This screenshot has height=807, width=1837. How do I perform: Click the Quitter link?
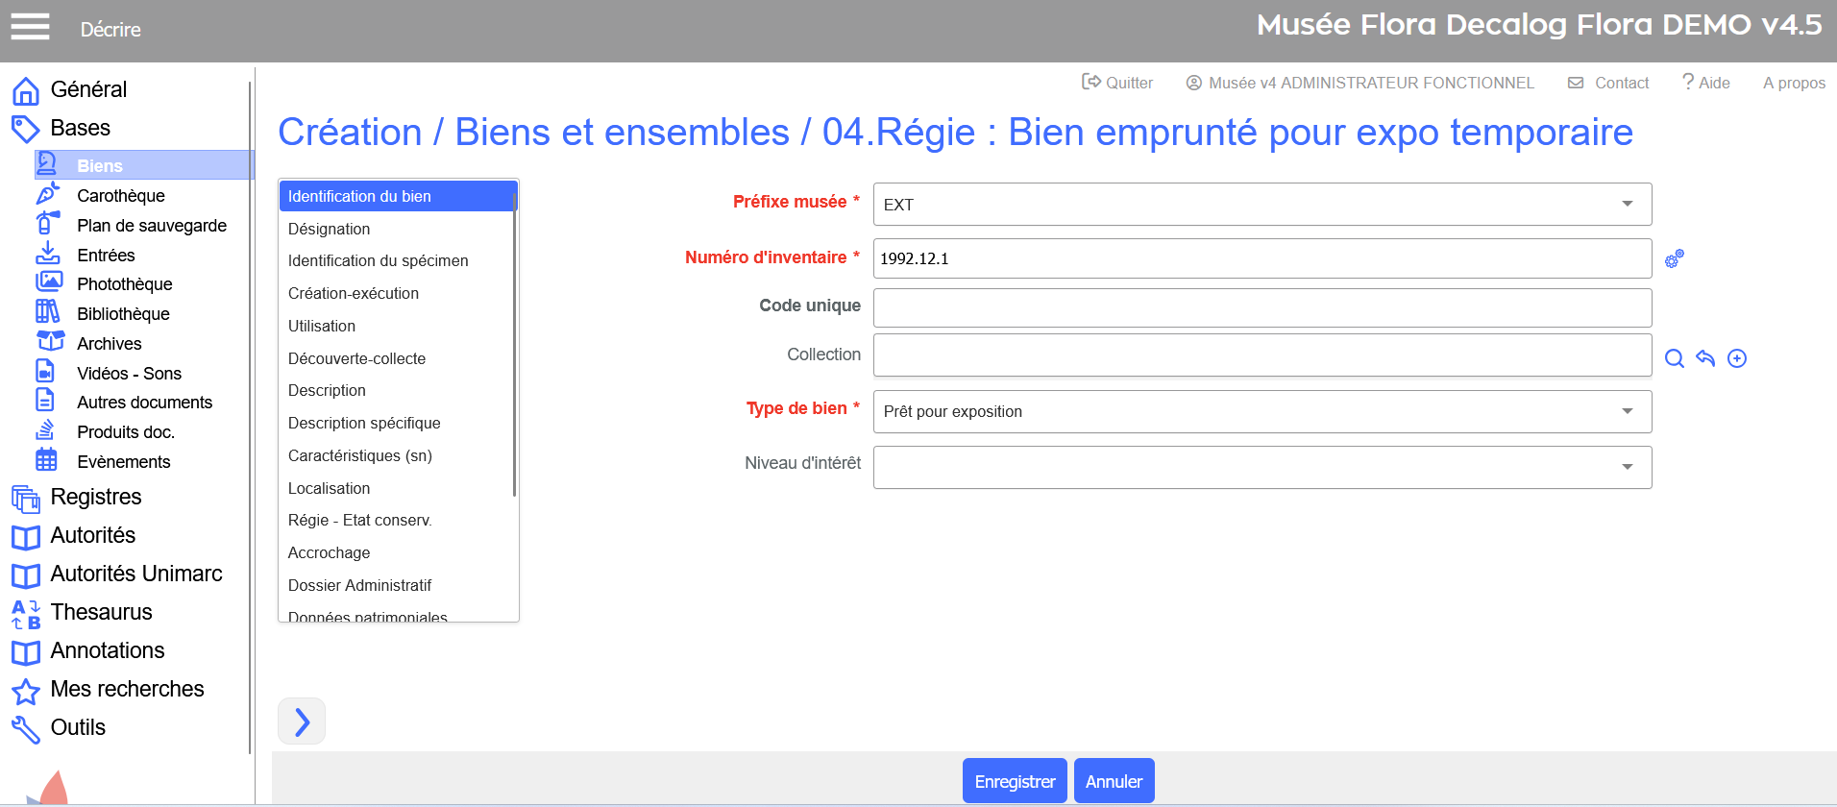(1117, 83)
